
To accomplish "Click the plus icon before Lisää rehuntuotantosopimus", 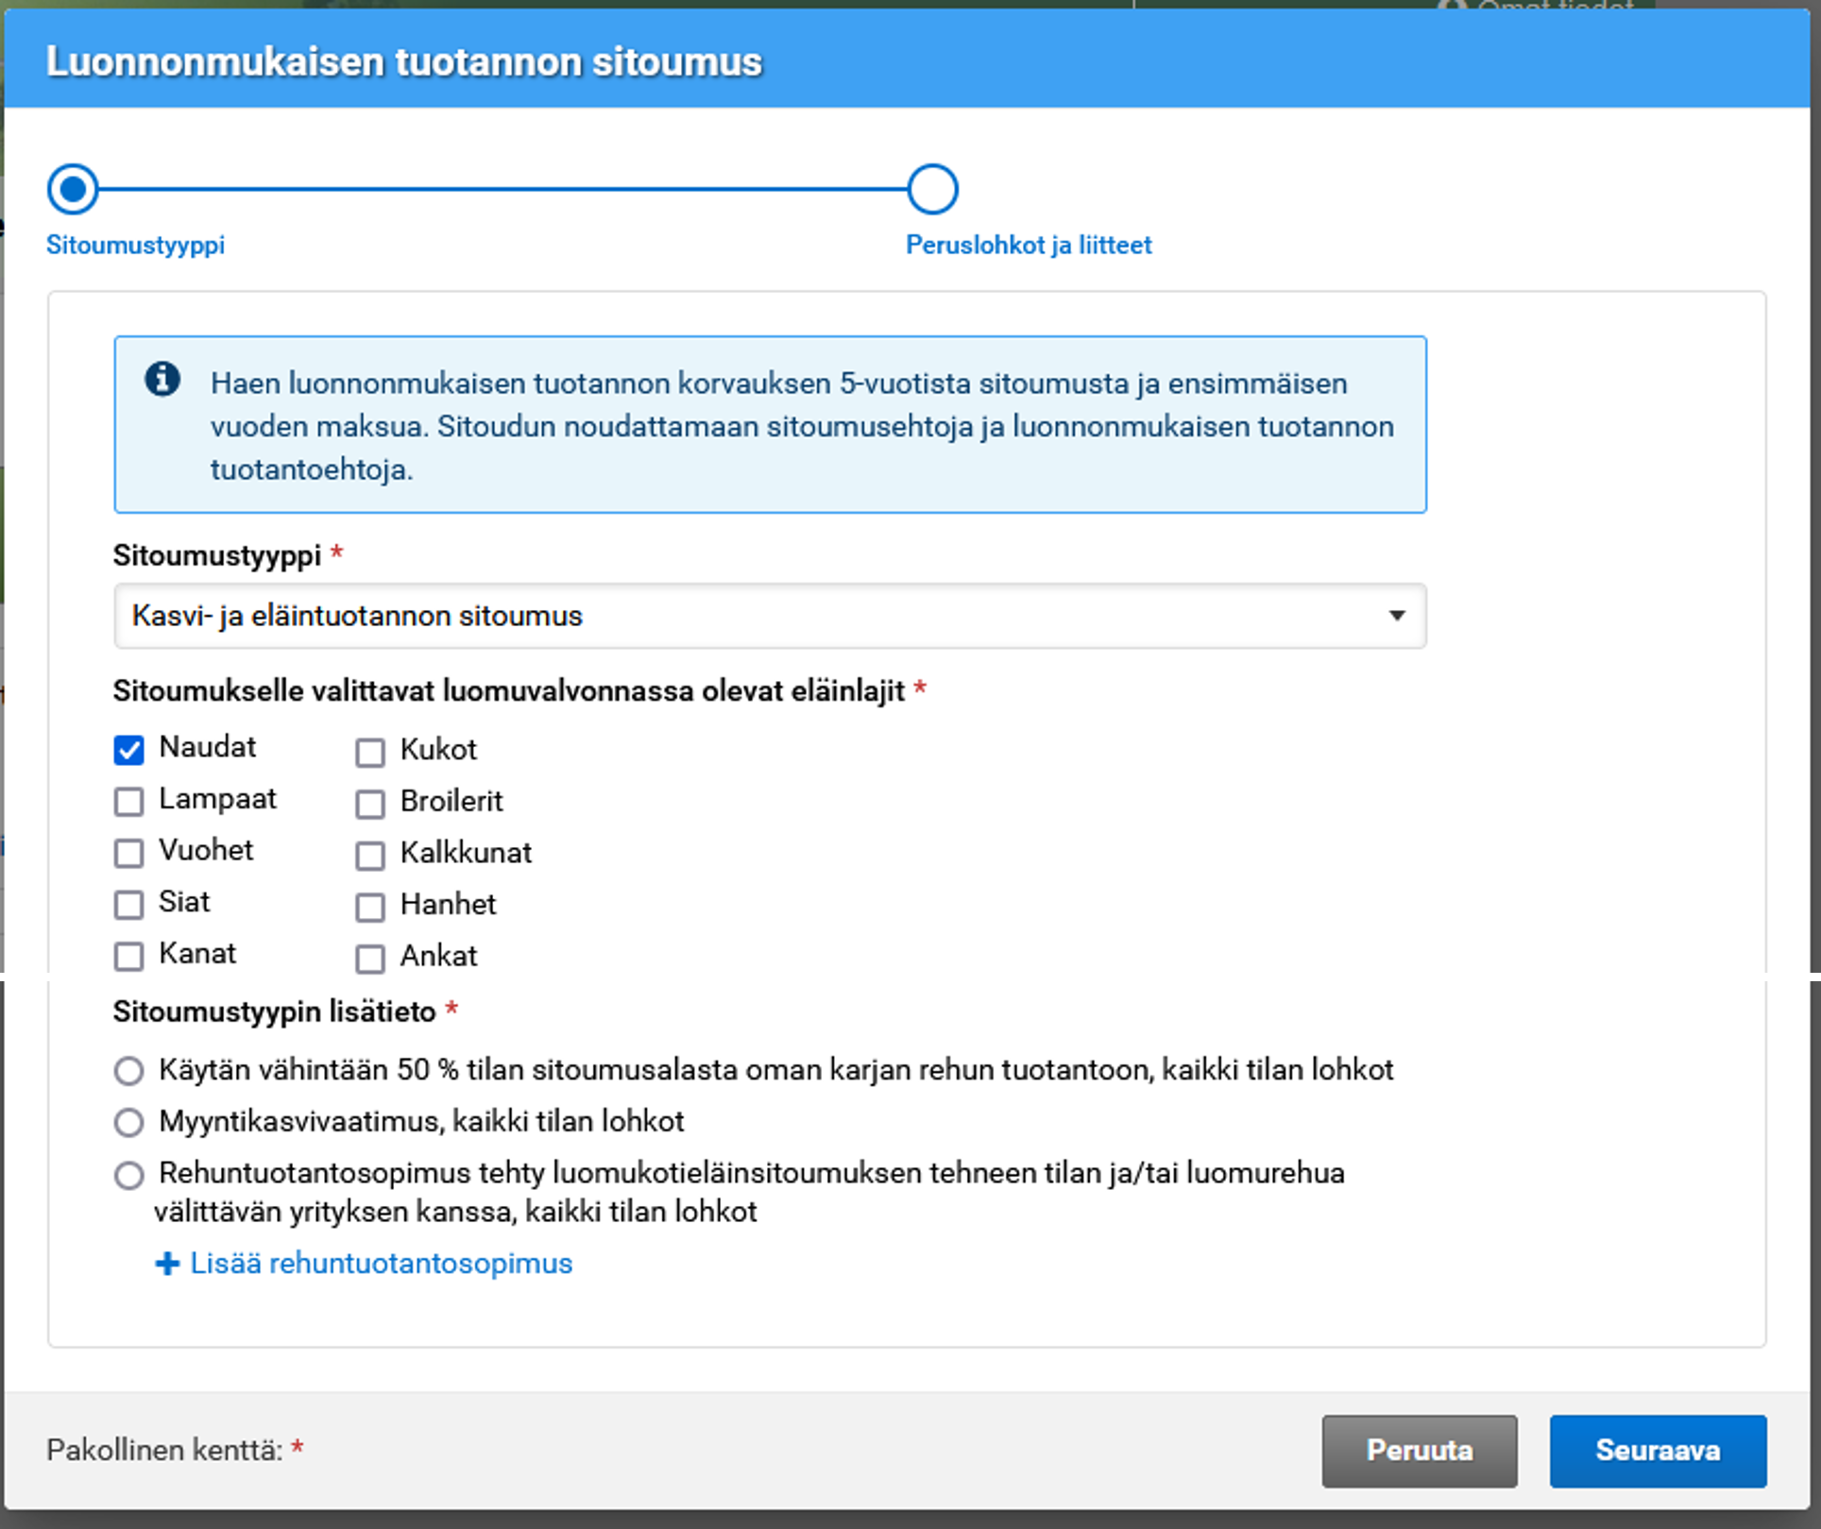I will pos(167,1264).
